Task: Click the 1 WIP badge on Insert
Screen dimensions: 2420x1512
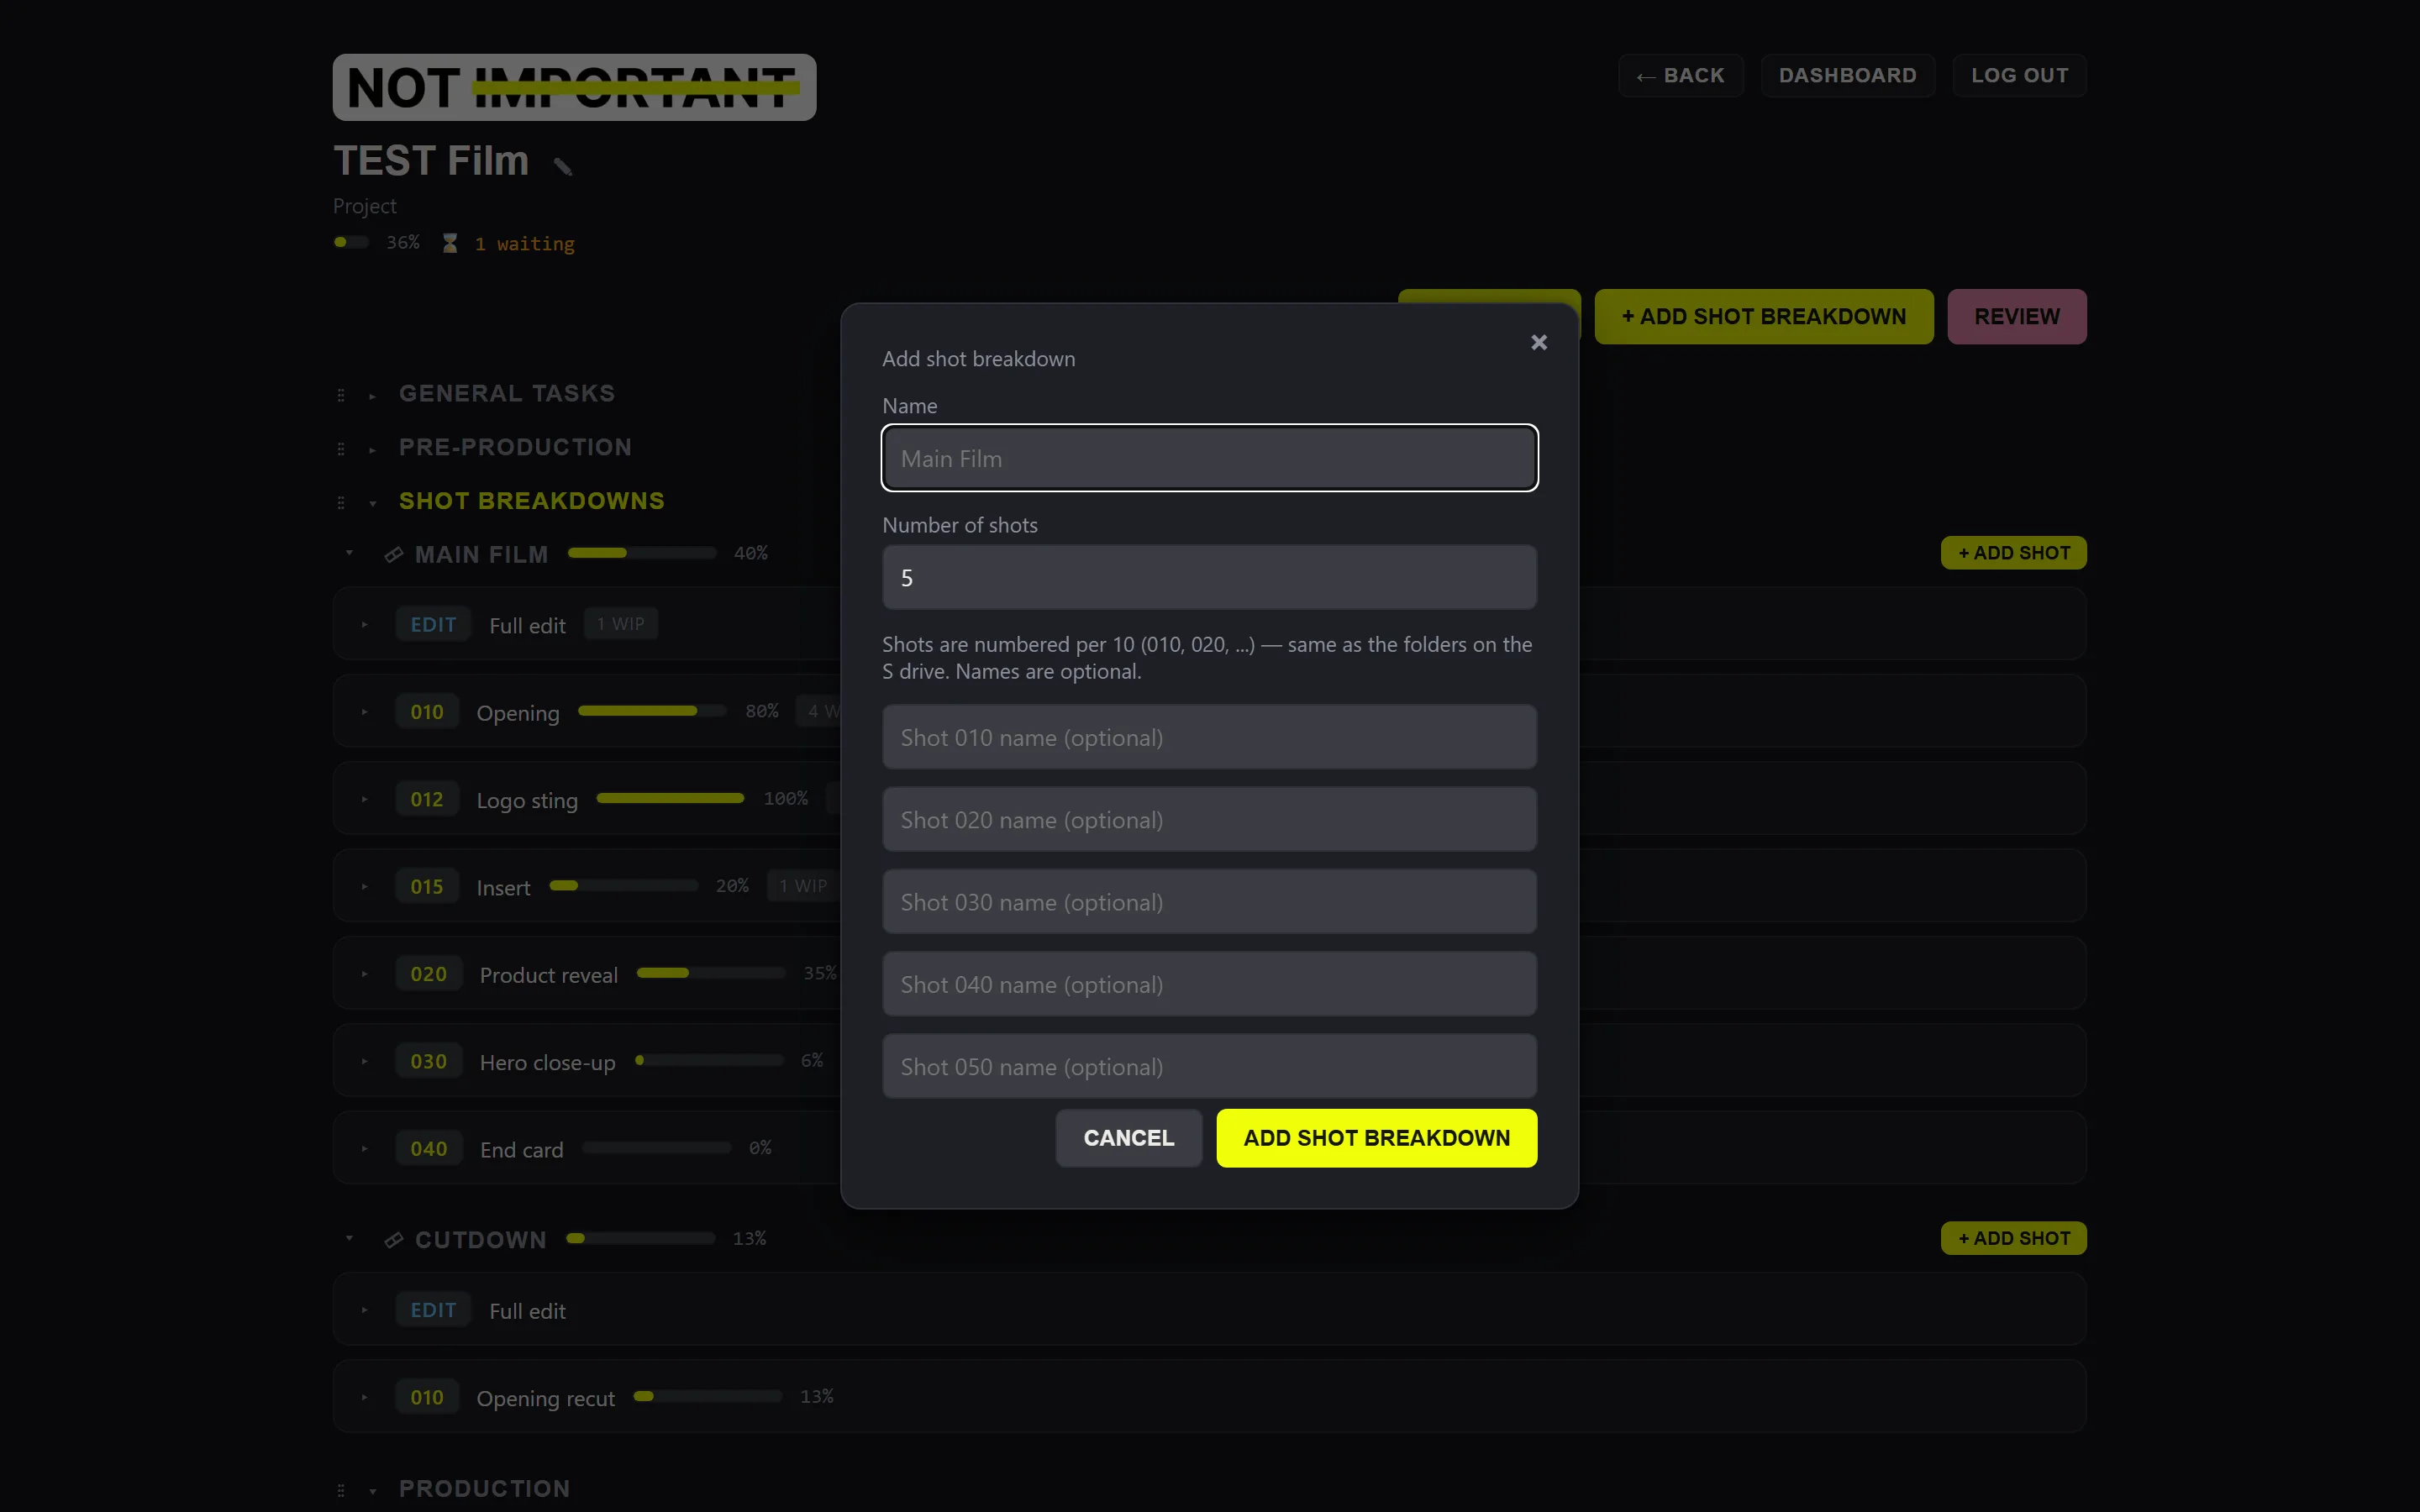Action: 803,886
